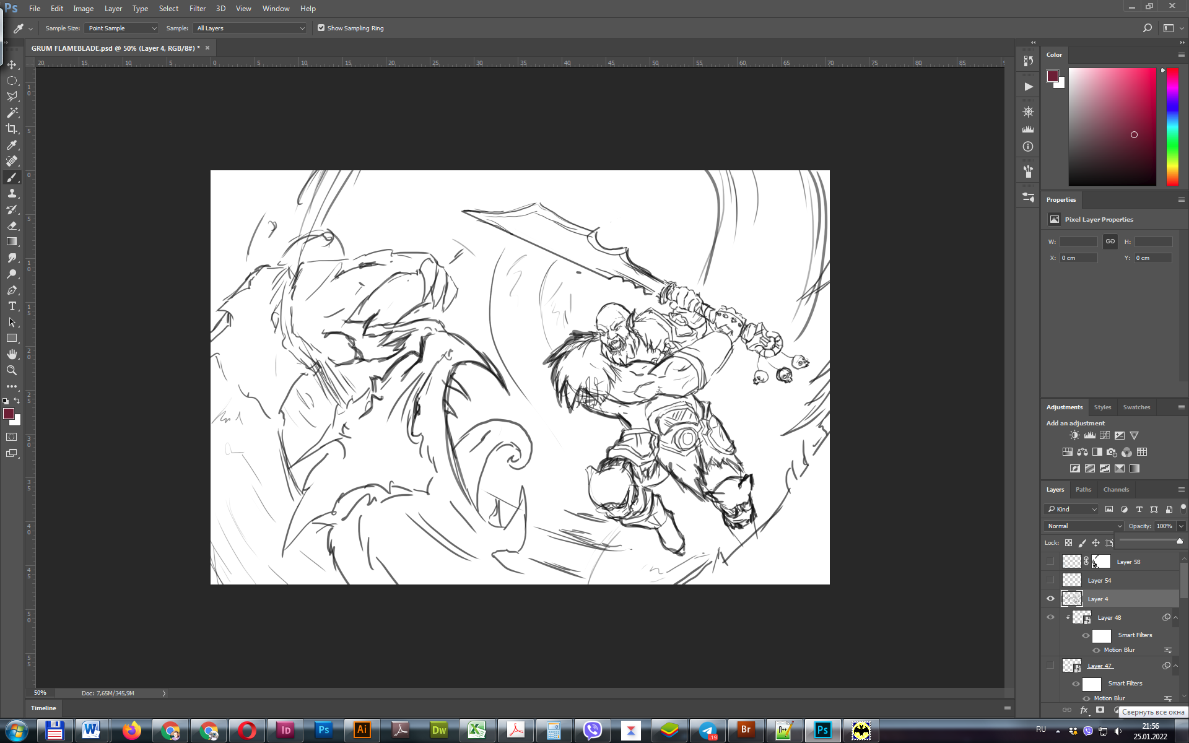Select the History Brush tool
1189x743 pixels.
[x=12, y=209]
